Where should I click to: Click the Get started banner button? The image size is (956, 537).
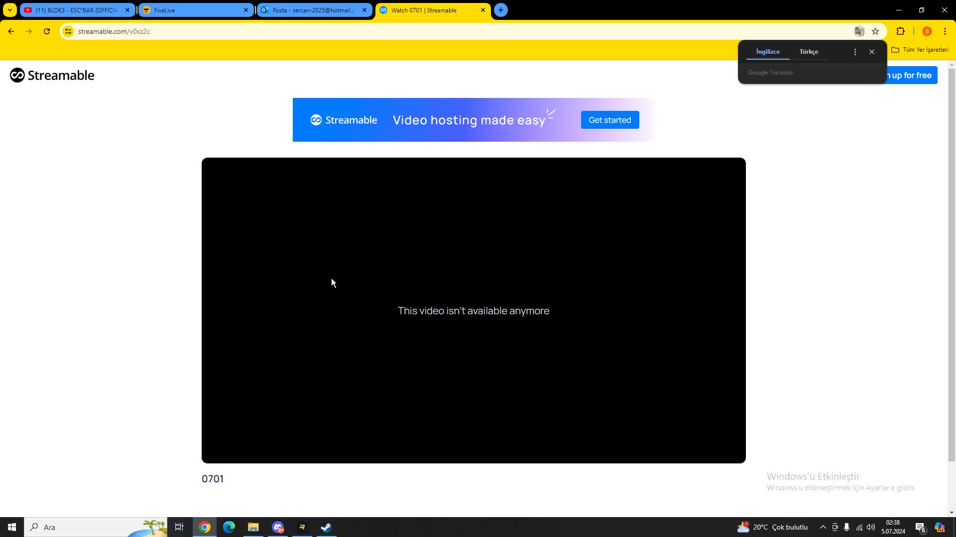pos(609,120)
